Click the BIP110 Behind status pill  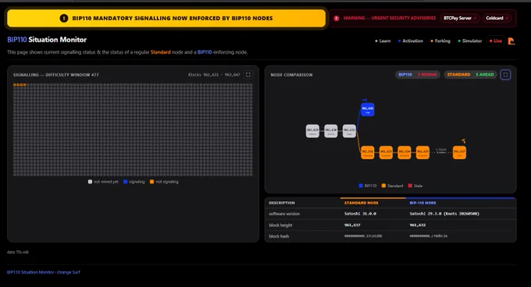tap(418, 75)
